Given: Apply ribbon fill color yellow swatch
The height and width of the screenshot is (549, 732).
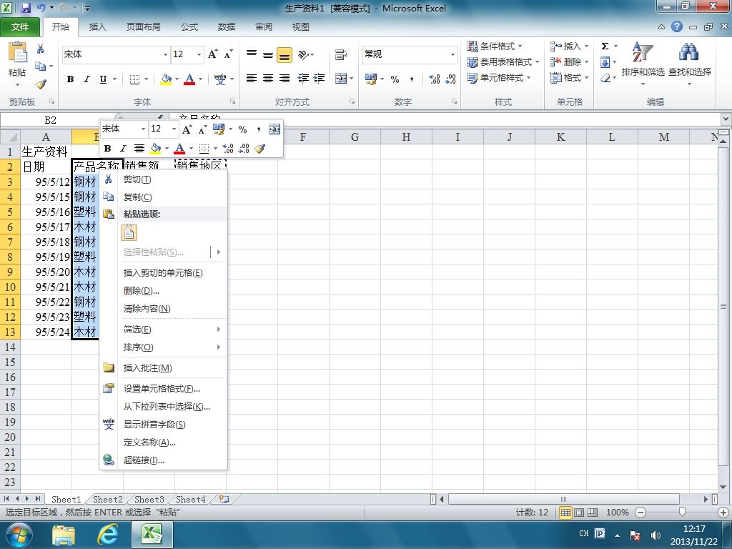Looking at the screenshot, I should 166,79.
